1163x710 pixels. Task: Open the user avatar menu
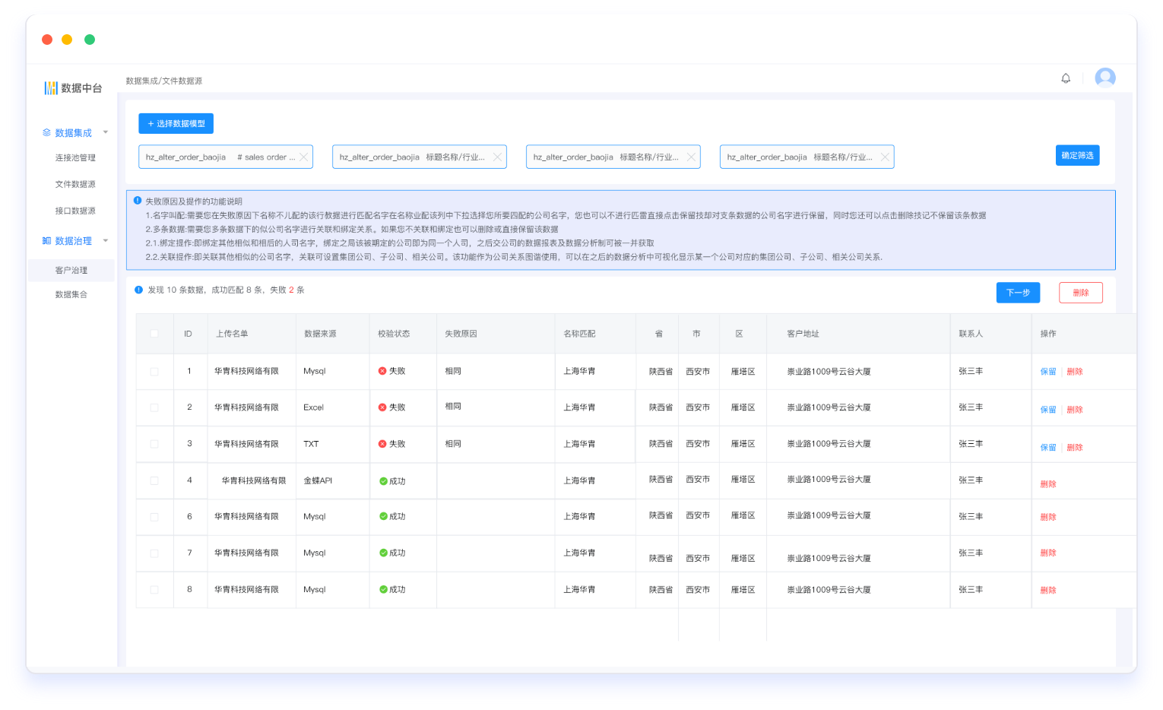tap(1105, 78)
